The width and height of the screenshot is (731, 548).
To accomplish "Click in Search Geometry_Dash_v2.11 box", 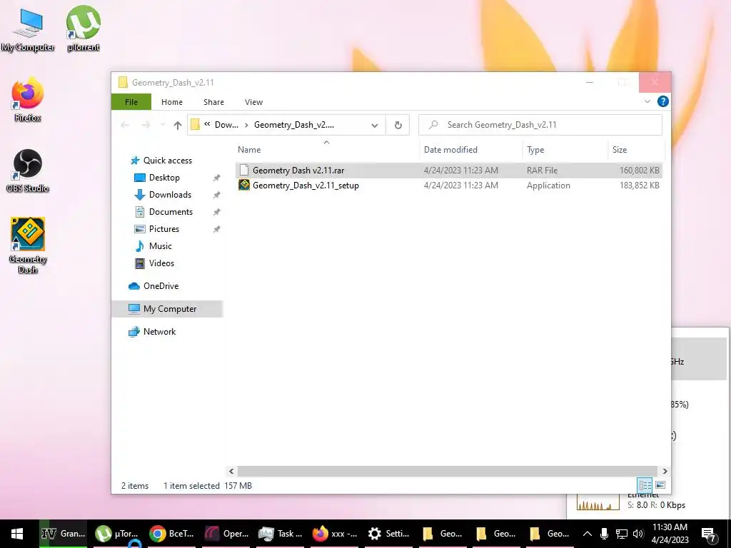I will 540,125.
